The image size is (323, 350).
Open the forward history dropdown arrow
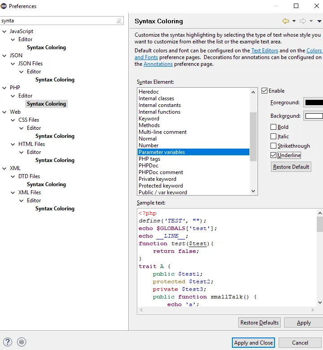[311, 21]
